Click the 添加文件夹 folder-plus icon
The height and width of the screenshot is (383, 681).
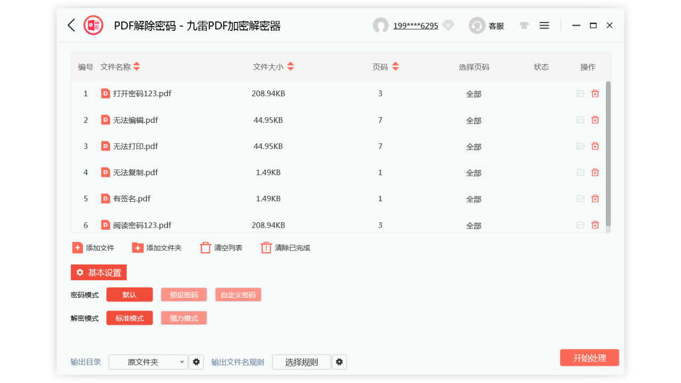(x=138, y=247)
